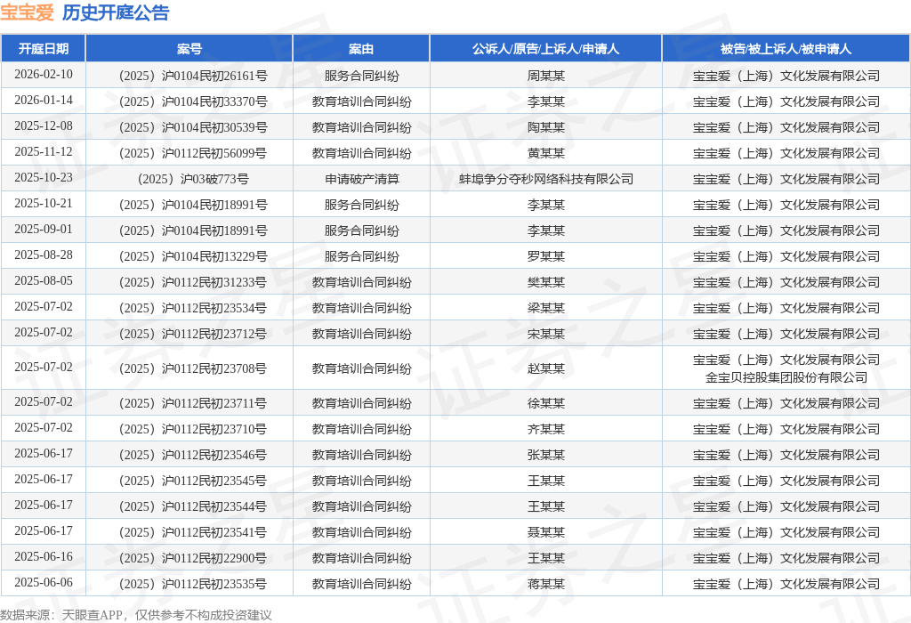This screenshot has height=623, width=911.
Task: Select defendant 金宝贝控股集团股份有限公司
Action: click(786, 377)
